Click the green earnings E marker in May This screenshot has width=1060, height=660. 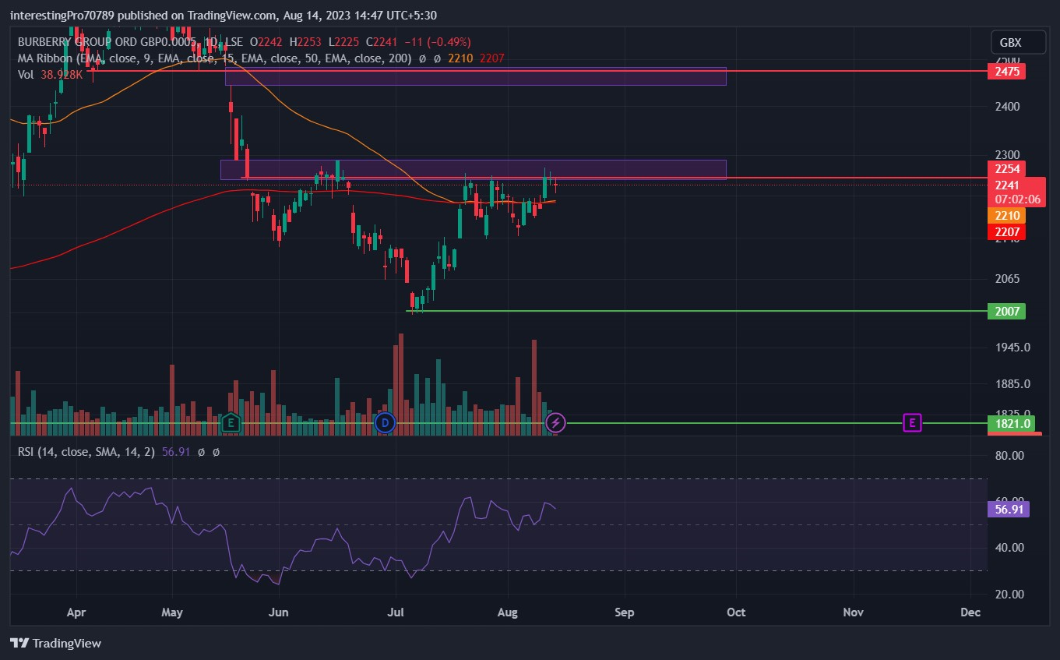[230, 423]
